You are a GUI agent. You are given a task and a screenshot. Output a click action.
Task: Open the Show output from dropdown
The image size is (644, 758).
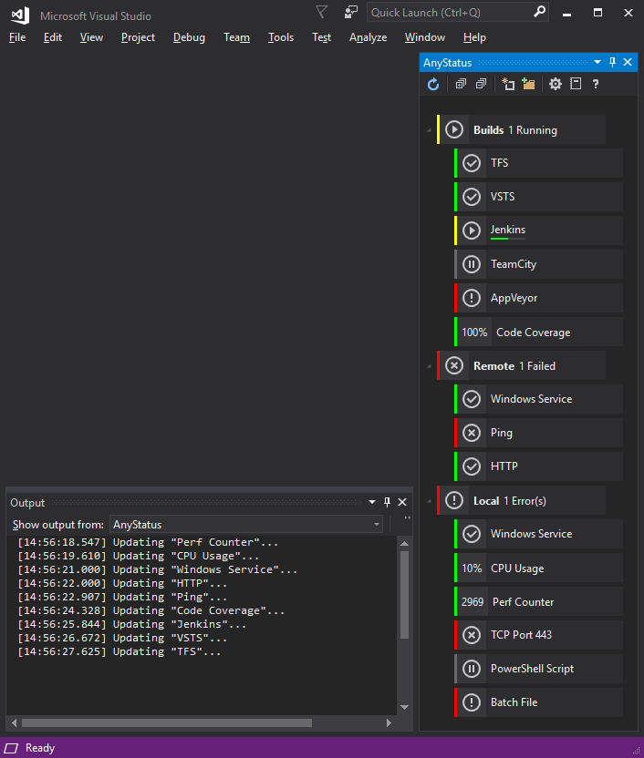tap(246, 525)
